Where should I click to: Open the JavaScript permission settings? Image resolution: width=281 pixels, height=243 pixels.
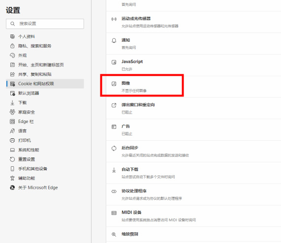[x=193, y=65]
